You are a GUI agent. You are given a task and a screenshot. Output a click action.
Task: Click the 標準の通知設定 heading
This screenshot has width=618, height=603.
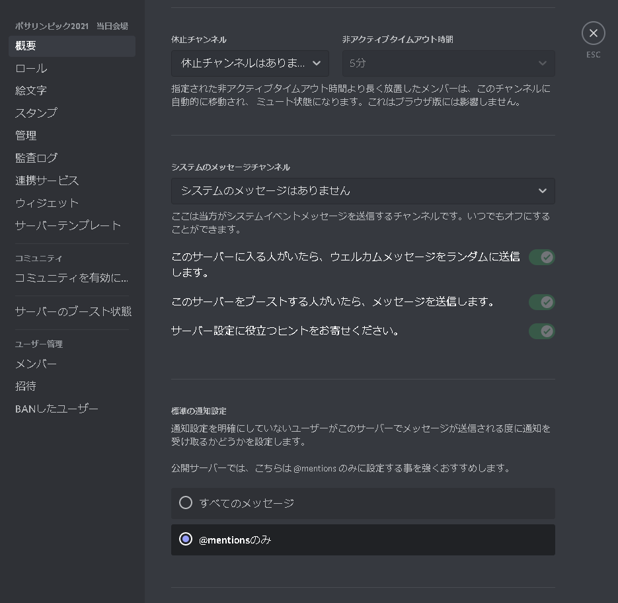[x=199, y=411]
